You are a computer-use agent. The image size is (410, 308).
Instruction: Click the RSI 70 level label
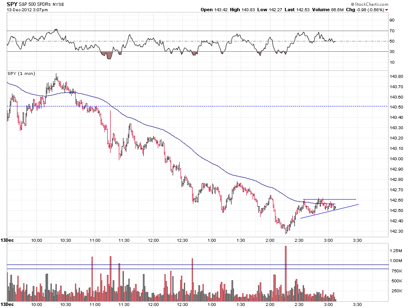392,31
